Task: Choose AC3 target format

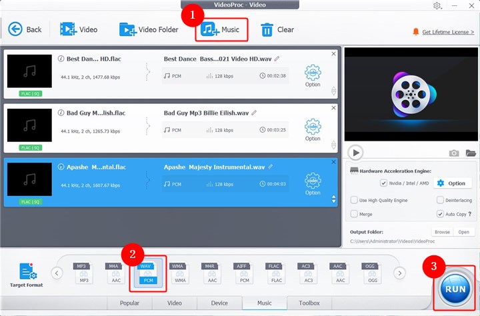Action: click(308, 273)
